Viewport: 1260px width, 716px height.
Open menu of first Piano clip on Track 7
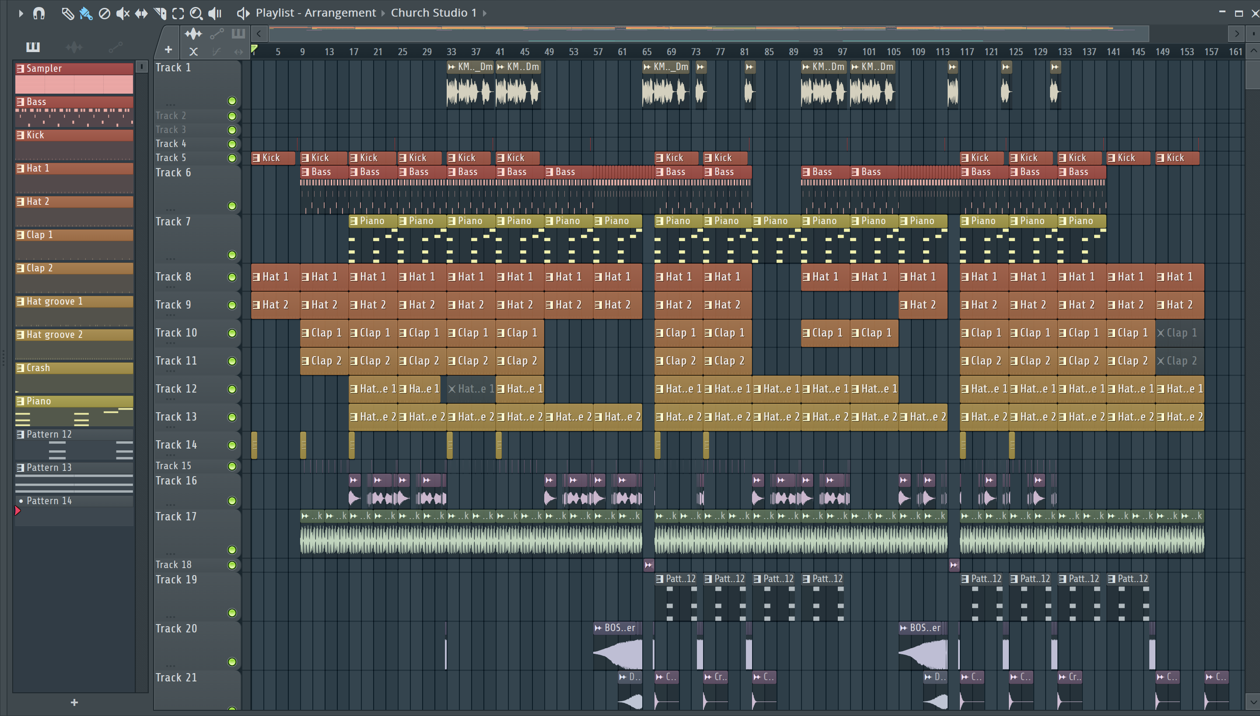pyautogui.click(x=354, y=221)
